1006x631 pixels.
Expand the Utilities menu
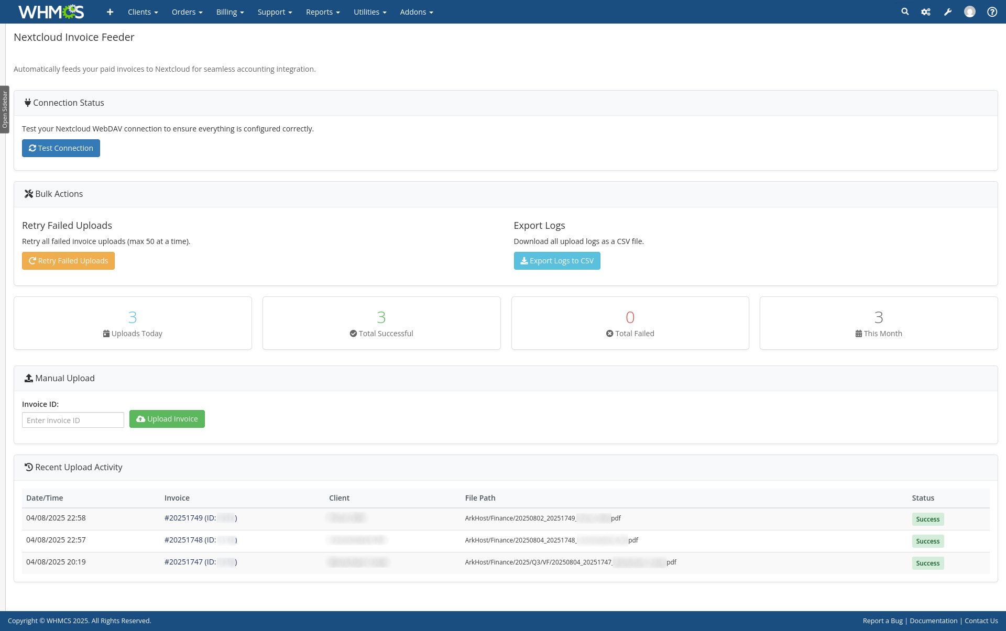coord(370,12)
